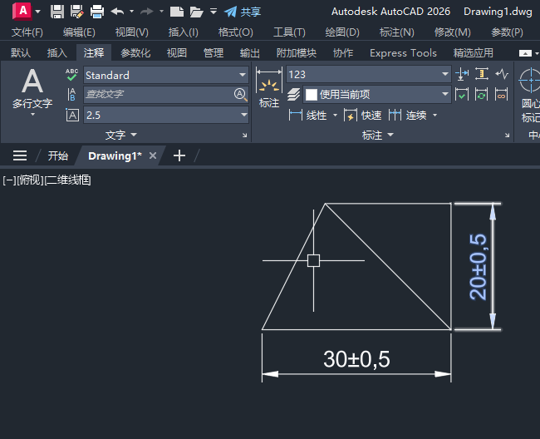Switch to the 默认 ribbon tab

[x=21, y=52]
